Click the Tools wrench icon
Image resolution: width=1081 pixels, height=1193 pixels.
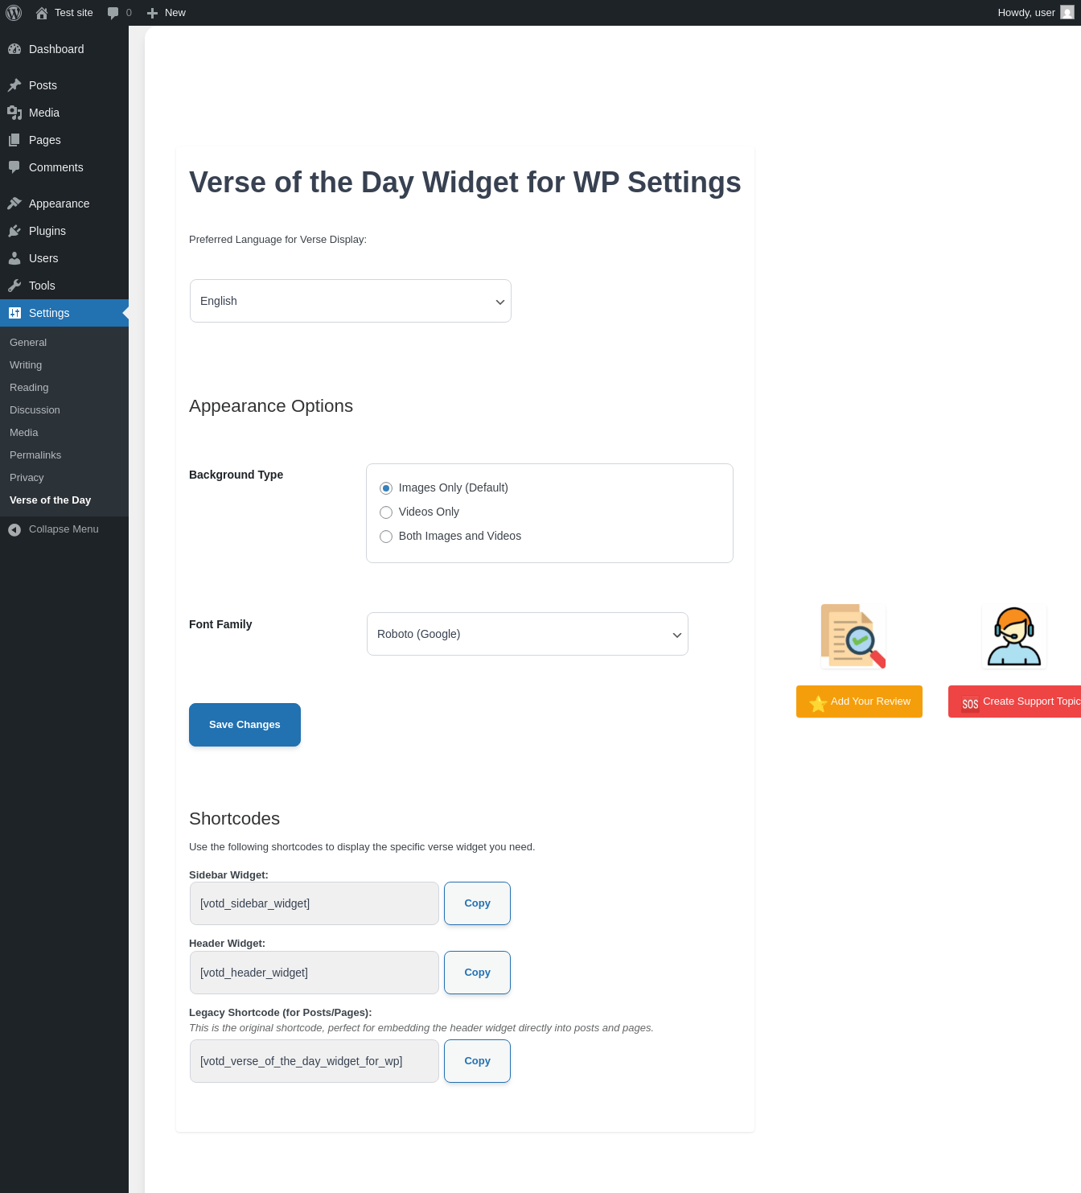pos(14,286)
